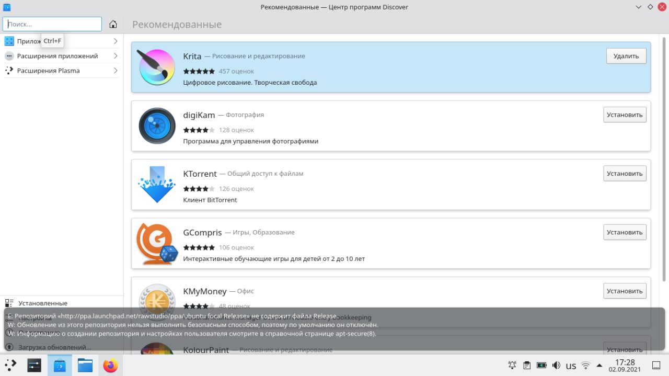Screen dimensions: 669x376
Task: Click the KTorrent download arrow icon
Action: click(157, 185)
